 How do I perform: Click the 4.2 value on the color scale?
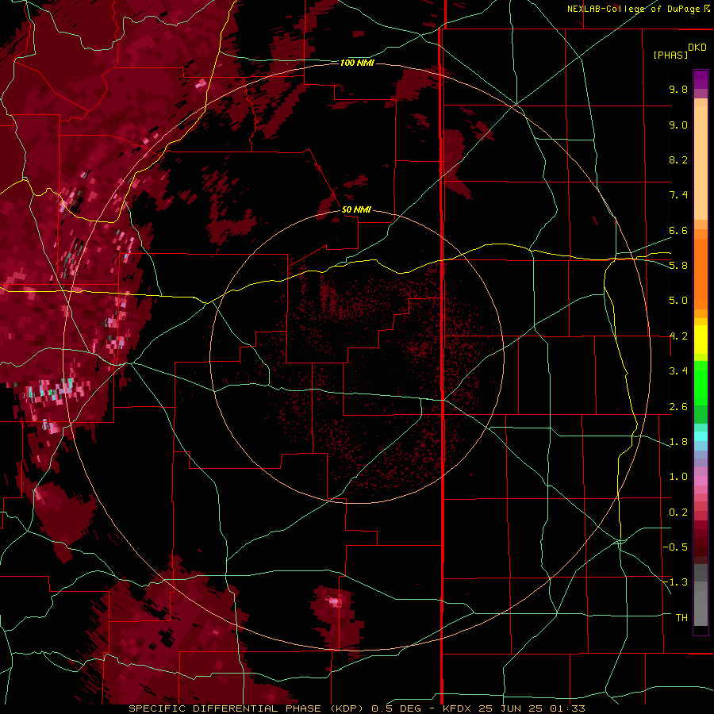[678, 336]
